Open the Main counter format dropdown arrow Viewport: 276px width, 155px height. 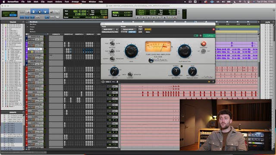tap(88, 11)
